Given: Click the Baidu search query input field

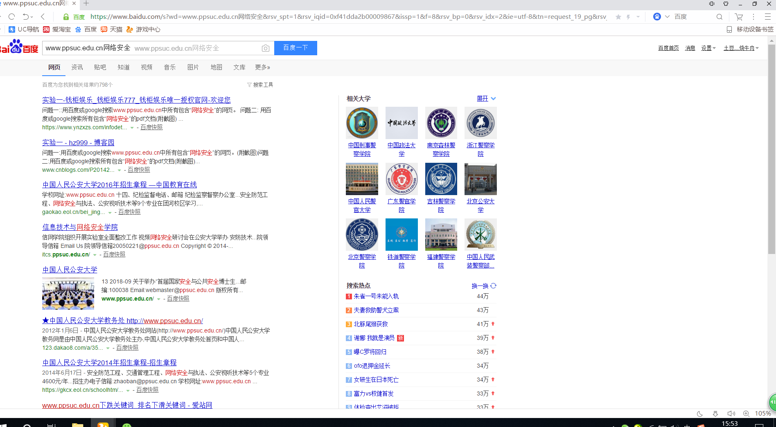Looking at the screenshot, I should [x=151, y=48].
